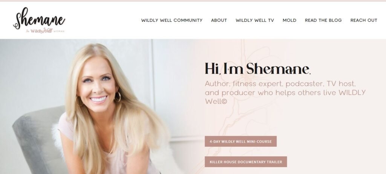Select the Mold menu link
Image resolution: width=386 pixels, height=174 pixels.
point(289,20)
